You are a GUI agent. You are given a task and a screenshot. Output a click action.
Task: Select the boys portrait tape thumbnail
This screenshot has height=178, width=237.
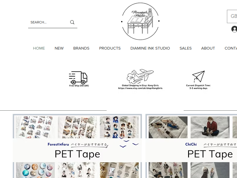119,127
